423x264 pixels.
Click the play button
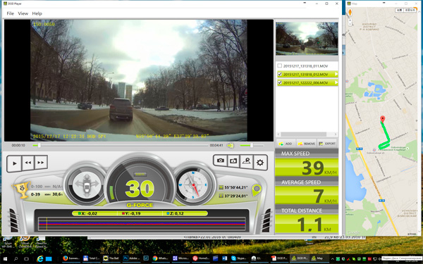coord(15,163)
